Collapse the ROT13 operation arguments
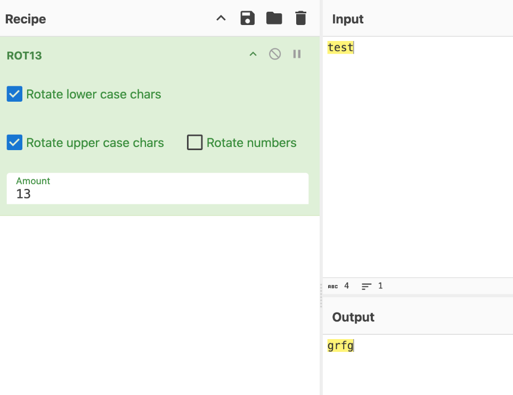513x395 pixels. pos(253,54)
